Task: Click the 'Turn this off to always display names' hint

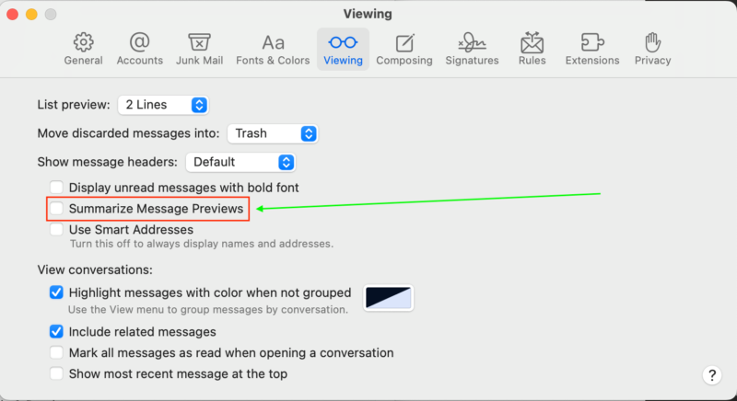Action: [202, 244]
